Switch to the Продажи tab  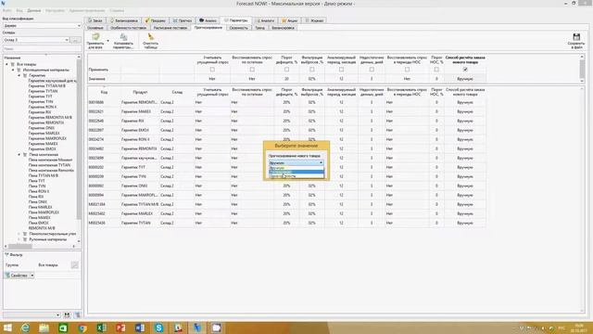coord(156,20)
